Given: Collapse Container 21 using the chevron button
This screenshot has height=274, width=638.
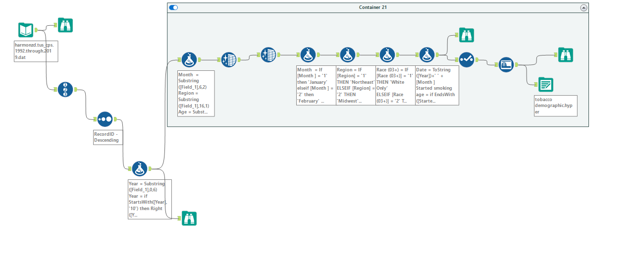Looking at the screenshot, I should (x=584, y=7).
